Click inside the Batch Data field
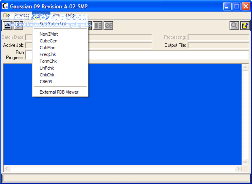 tap(89, 38)
